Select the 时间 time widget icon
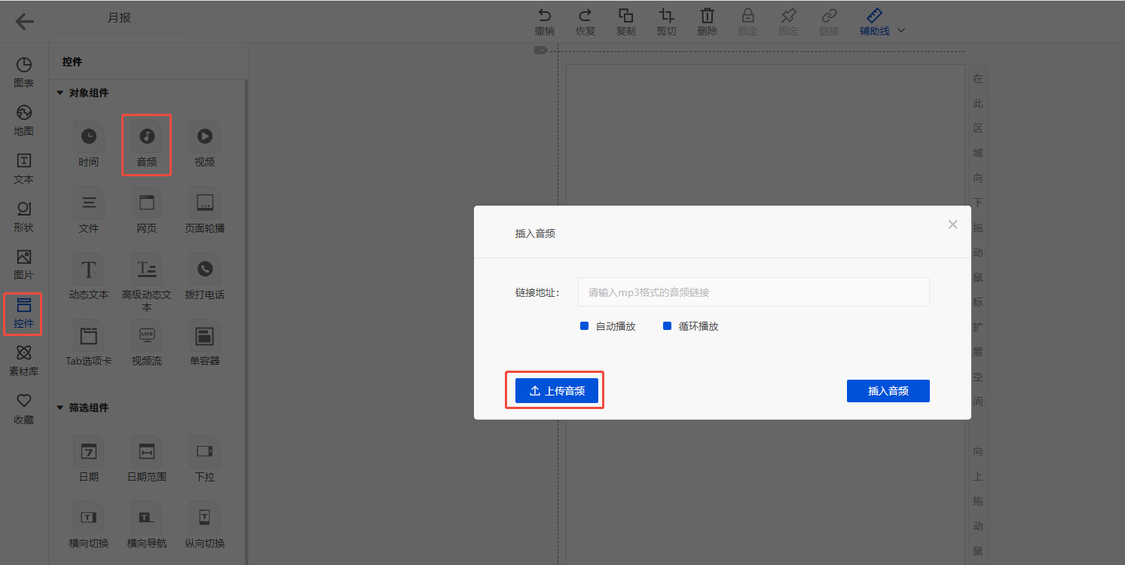The image size is (1125, 565). pyautogui.click(x=89, y=136)
